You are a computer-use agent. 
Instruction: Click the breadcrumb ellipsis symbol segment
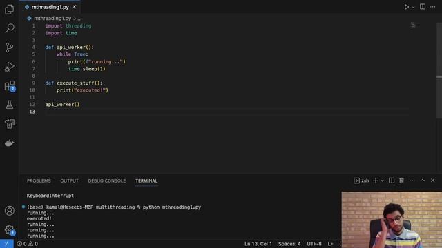click(x=79, y=19)
